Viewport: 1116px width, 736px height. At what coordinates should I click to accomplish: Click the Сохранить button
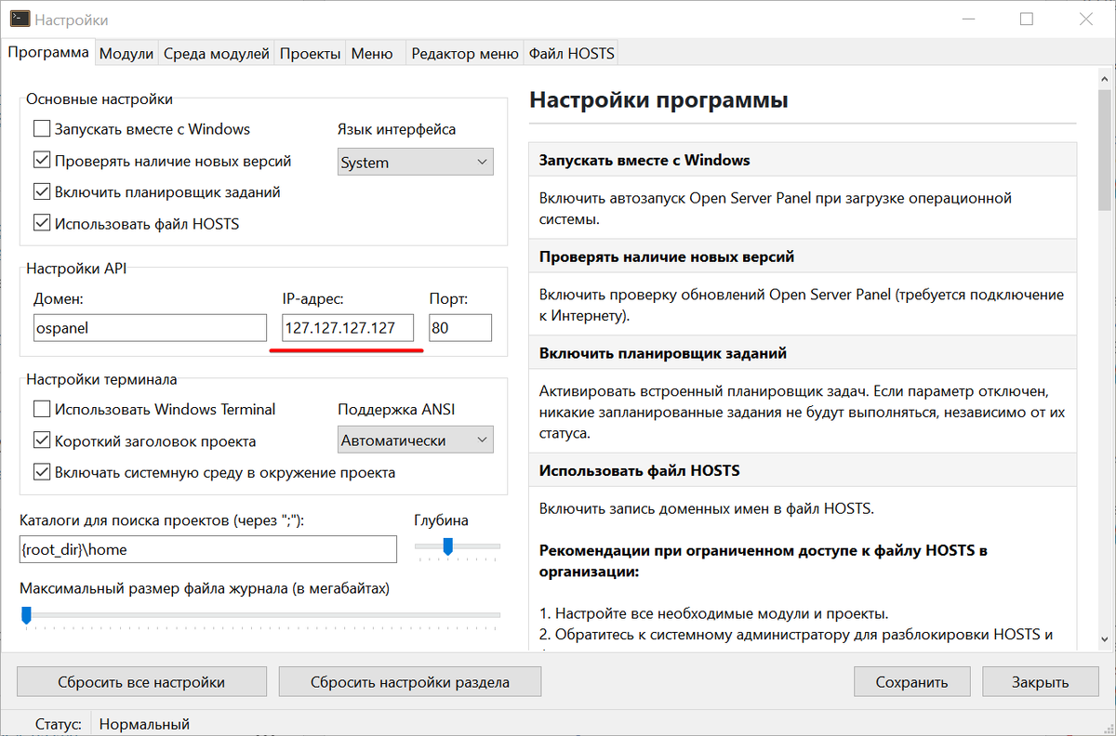coord(911,681)
